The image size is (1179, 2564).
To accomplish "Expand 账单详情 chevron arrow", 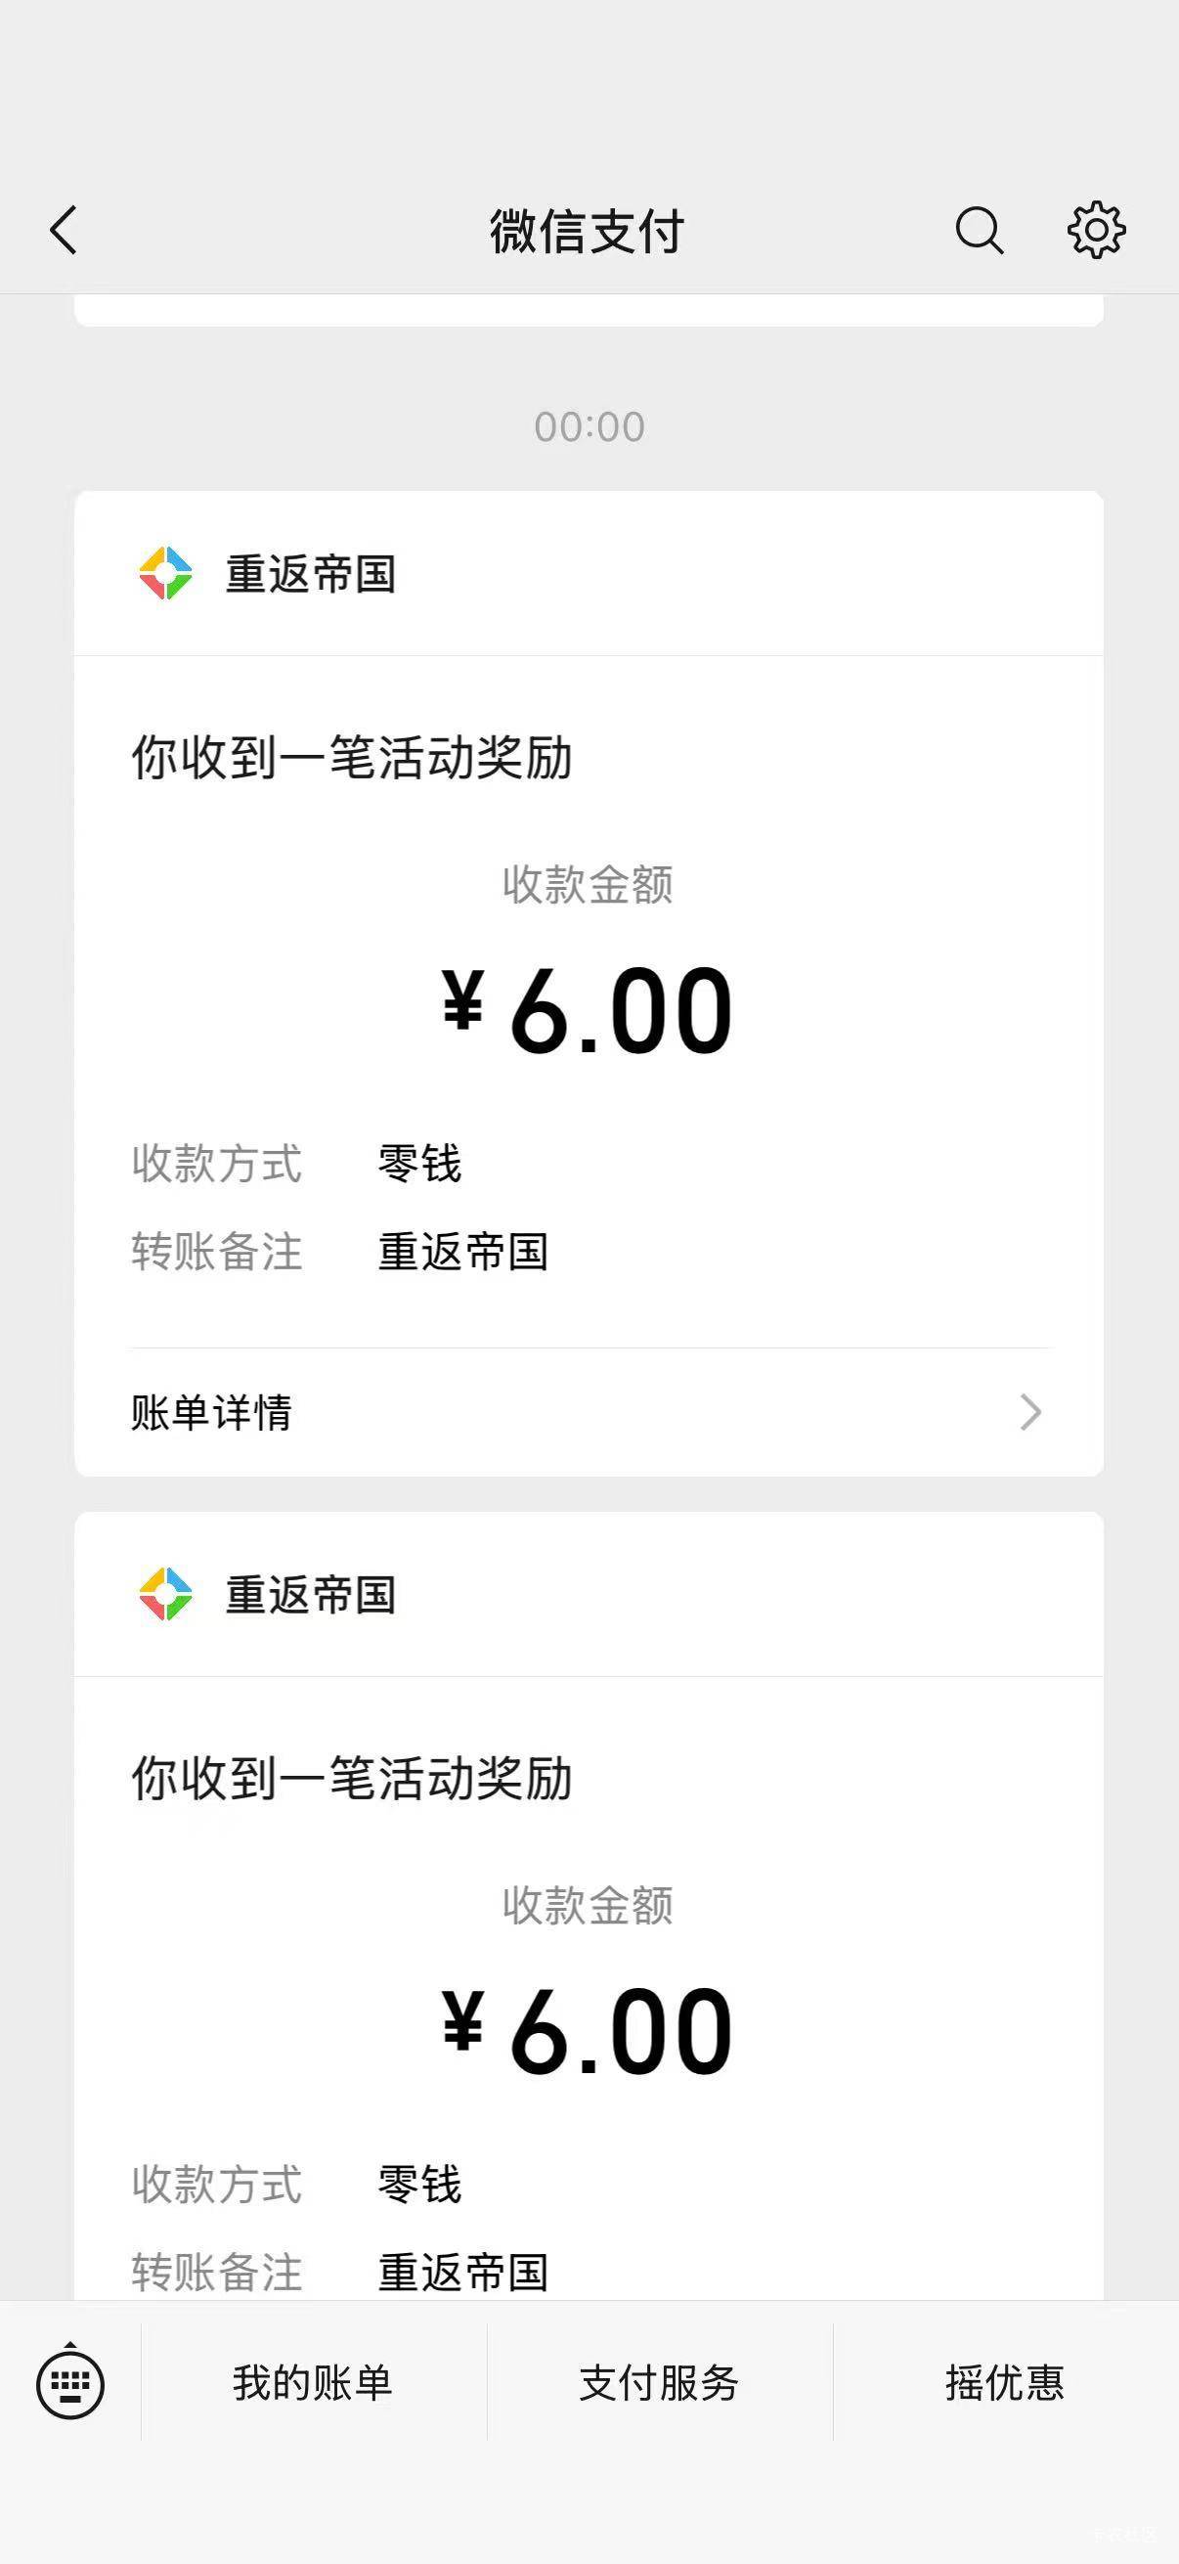I will point(1029,1411).
